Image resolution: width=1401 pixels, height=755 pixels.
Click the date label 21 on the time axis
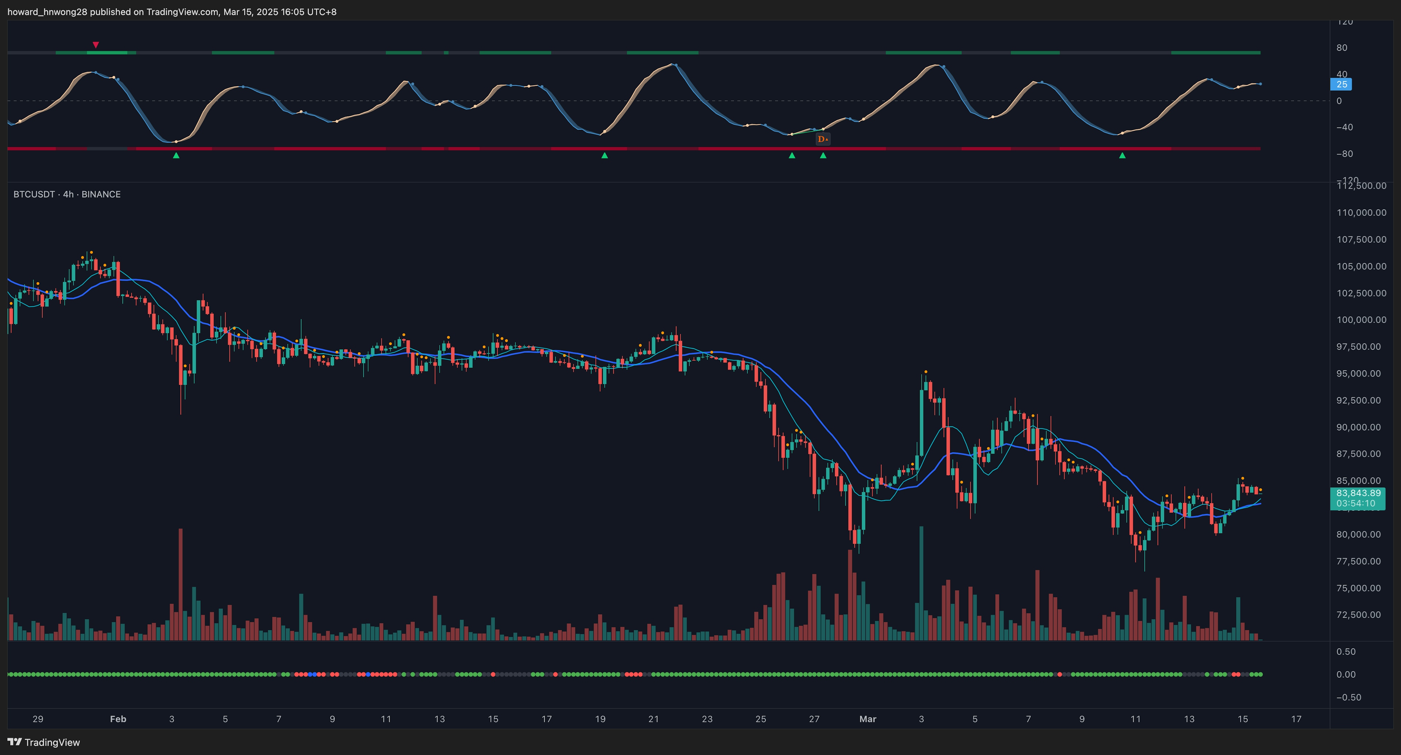[653, 719]
